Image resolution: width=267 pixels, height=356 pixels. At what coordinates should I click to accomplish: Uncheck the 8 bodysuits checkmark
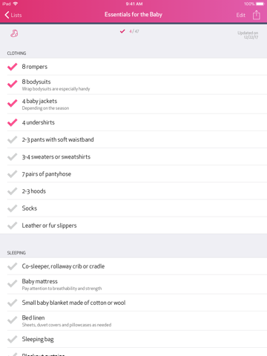tap(12, 84)
